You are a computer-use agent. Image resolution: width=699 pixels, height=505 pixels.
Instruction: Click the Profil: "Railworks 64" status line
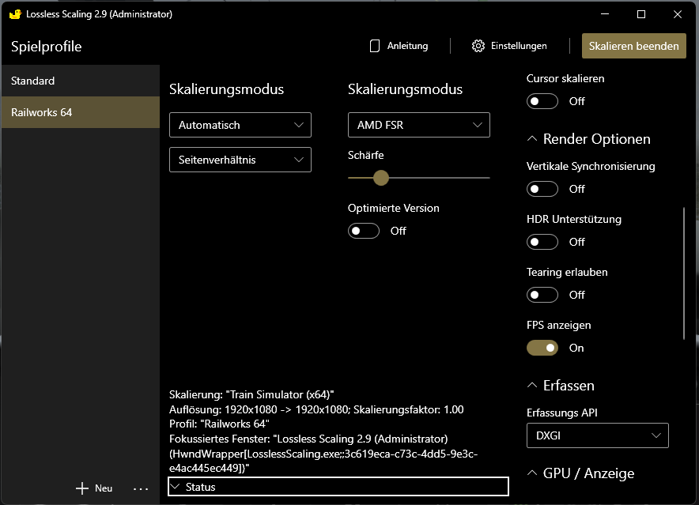point(219,424)
